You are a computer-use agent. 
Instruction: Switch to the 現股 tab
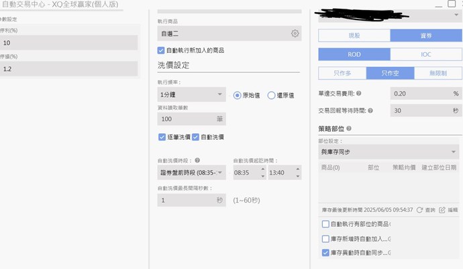tap(354, 35)
